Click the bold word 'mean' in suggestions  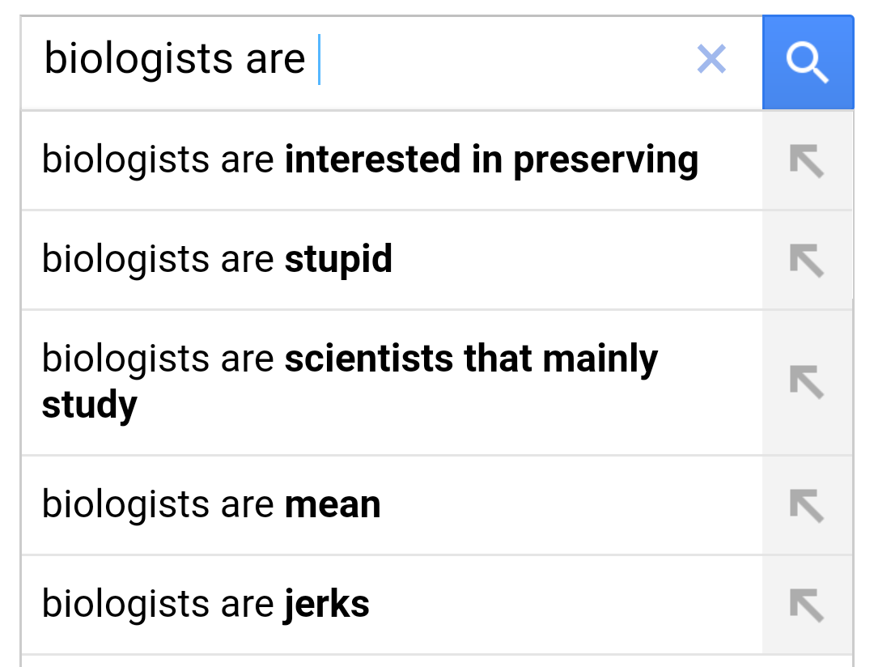point(333,505)
